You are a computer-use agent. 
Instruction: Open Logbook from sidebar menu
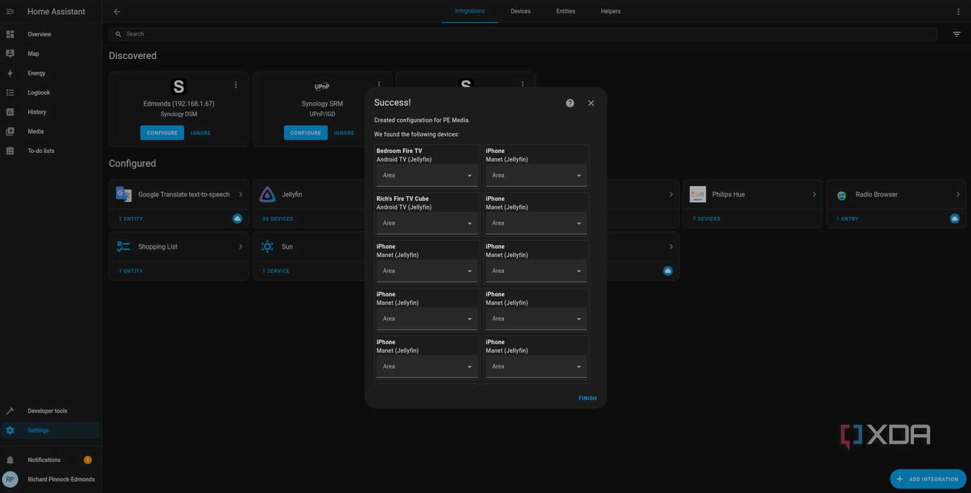[51, 93]
